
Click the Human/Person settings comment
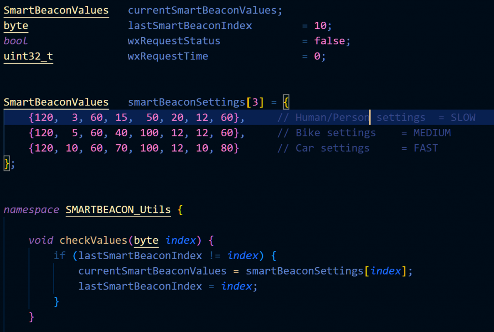[x=376, y=117]
